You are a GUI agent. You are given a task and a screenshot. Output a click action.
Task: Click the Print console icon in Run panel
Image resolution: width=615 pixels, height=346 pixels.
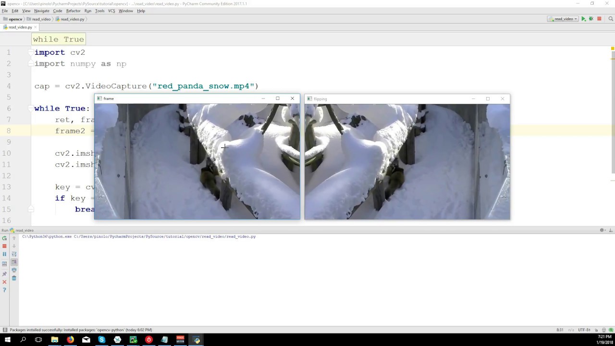pyautogui.click(x=14, y=270)
